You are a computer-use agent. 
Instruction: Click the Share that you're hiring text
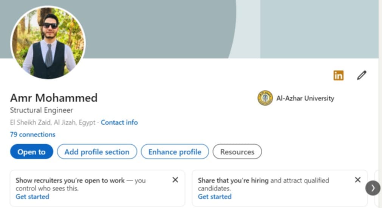(233, 180)
